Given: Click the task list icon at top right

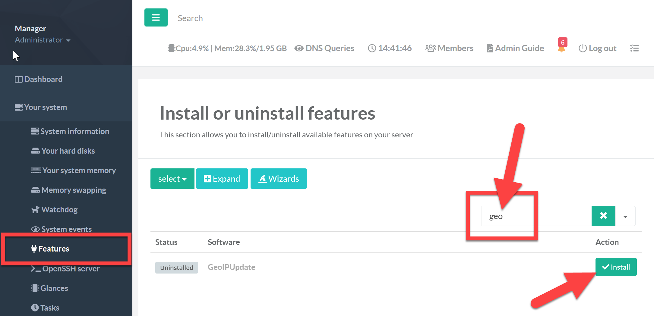Looking at the screenshot, I should coord(634,48).
